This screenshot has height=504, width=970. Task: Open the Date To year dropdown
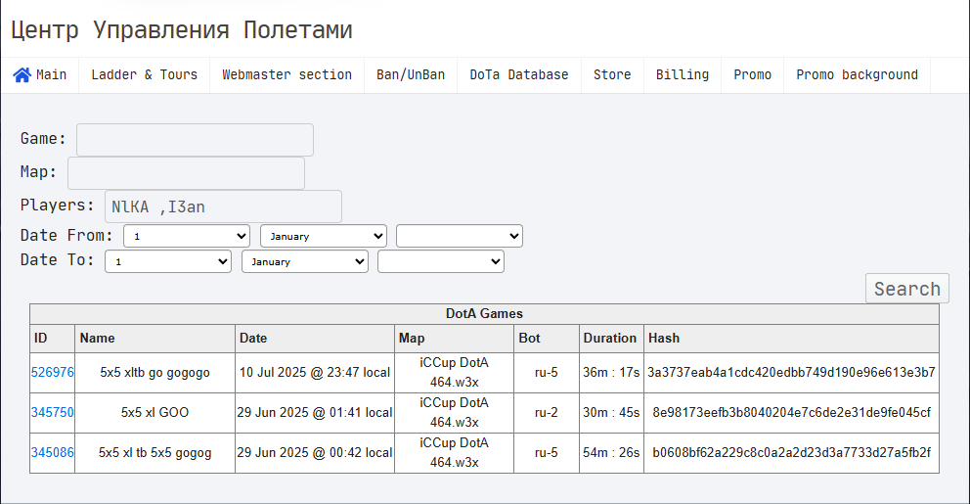[441, 261]
